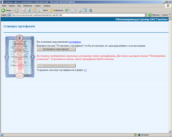
Task: Open the Вид menu
Action: [x=19, y=6]
